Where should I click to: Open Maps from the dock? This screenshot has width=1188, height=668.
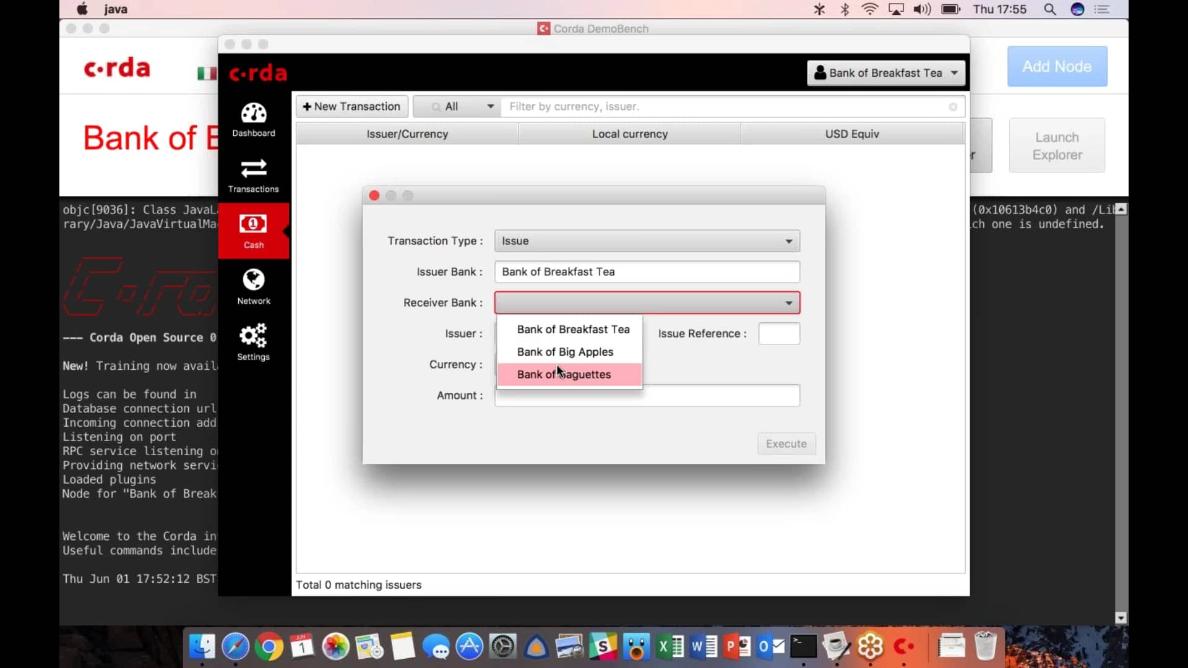(369, 647)
